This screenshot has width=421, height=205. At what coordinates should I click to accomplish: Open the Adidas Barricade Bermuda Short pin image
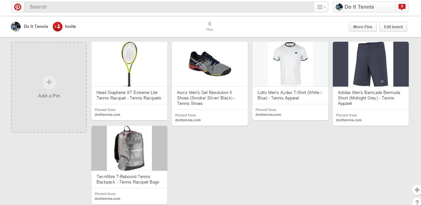(x=371, y=64)
